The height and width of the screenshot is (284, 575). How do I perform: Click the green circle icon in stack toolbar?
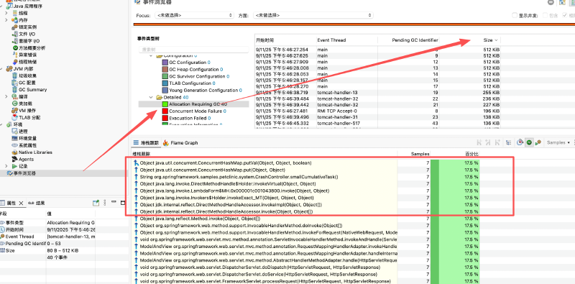[529, 142]
